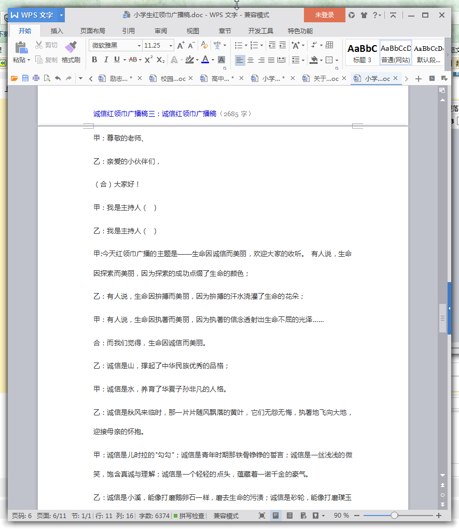Activate the Format Painter (格式刷) brush
The height and width of the screenshot is (529, 459).
(71, 52)
